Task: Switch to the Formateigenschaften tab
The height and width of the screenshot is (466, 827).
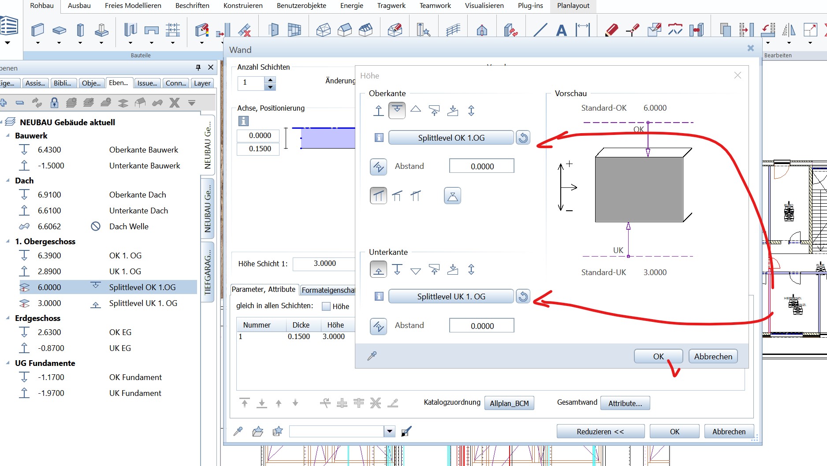Action: pos(328,290)
